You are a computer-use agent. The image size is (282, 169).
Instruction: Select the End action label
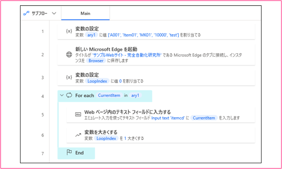79,153
